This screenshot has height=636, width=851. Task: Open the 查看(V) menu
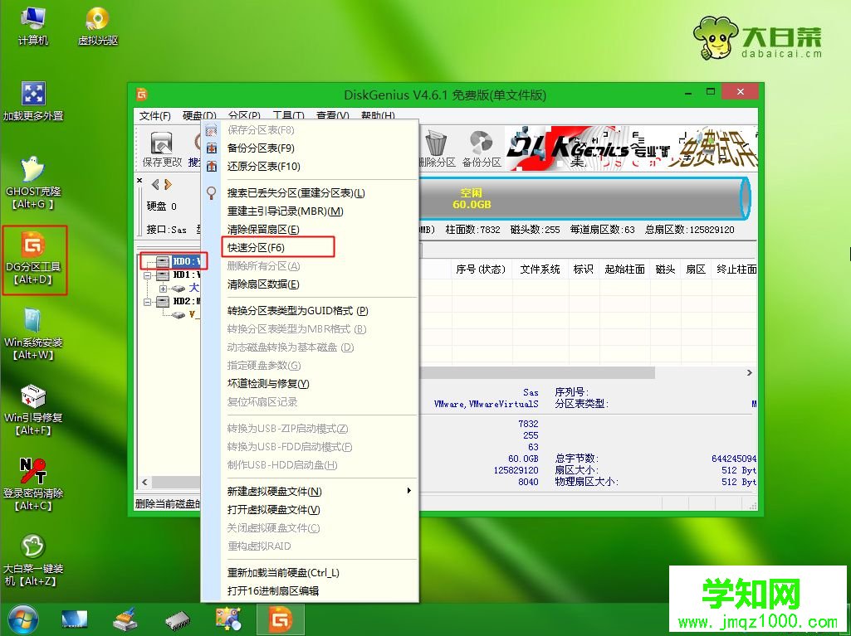[331, 115]
